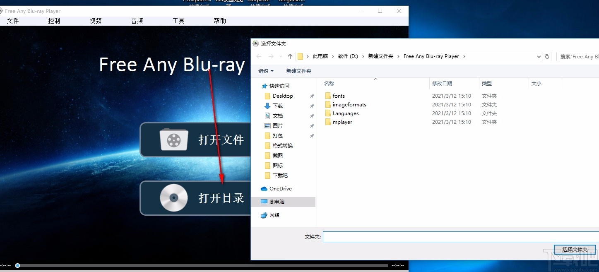Open the 音频 menu
The height and width of the screenshot is (272, 599).
tap(137, 21)
